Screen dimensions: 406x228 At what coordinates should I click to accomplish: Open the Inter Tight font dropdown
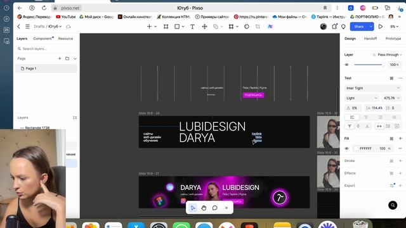click(373, 88)
